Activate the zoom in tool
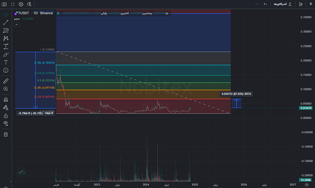 6,89
